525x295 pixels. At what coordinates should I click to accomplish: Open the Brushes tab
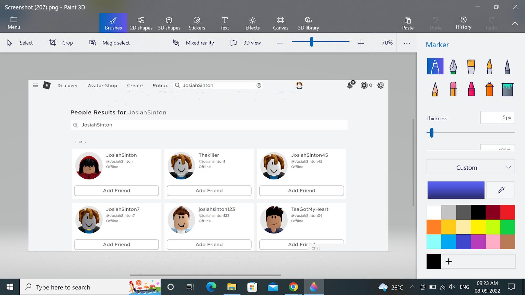113,23
